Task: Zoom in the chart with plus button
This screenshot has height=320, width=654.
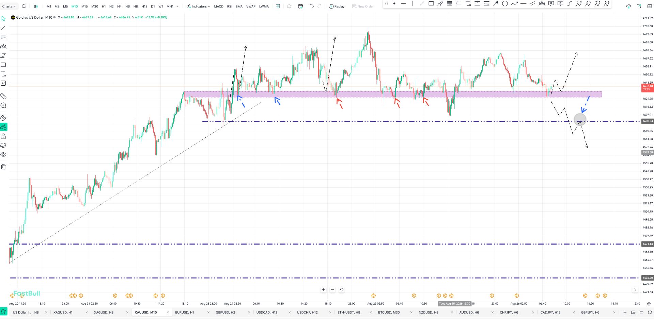Action: click(323, 290)
